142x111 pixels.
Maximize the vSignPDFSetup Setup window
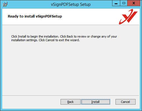click(x=124, y=3)
